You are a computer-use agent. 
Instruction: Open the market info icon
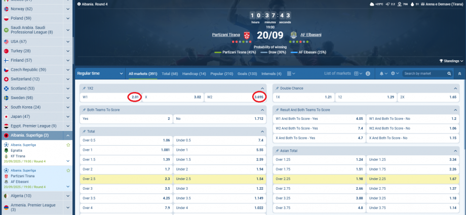368,74
